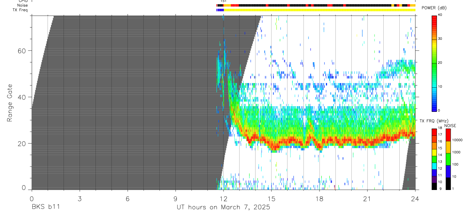Click the red 10000 NOISE legend segment
Screen dimensions: 467x215
[448, 135]
